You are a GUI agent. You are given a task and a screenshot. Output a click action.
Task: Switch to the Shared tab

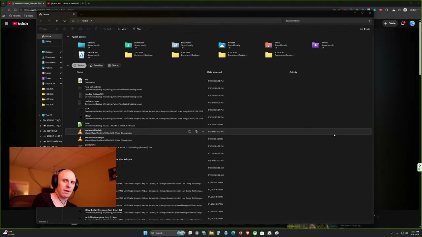pos(113,66)
